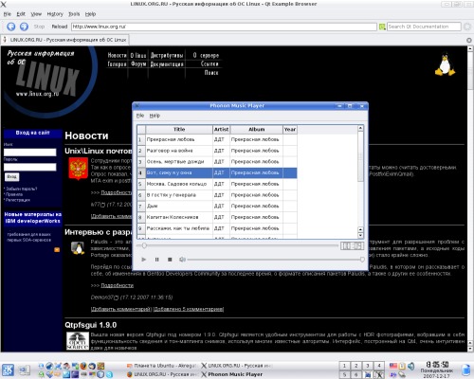
Task: Go back with the browser Back arrow
Action: coord(11,27)
